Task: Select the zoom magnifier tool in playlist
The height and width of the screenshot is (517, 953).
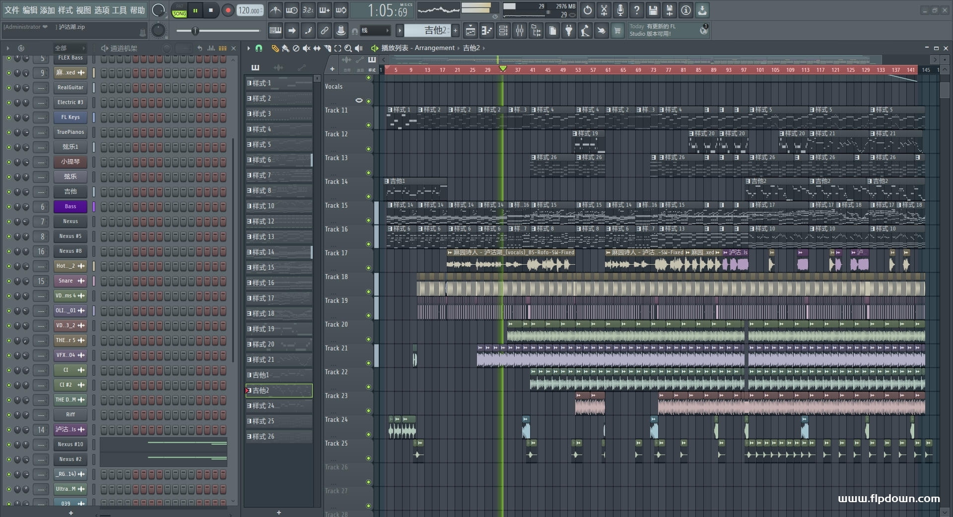Action: point(348,48)
